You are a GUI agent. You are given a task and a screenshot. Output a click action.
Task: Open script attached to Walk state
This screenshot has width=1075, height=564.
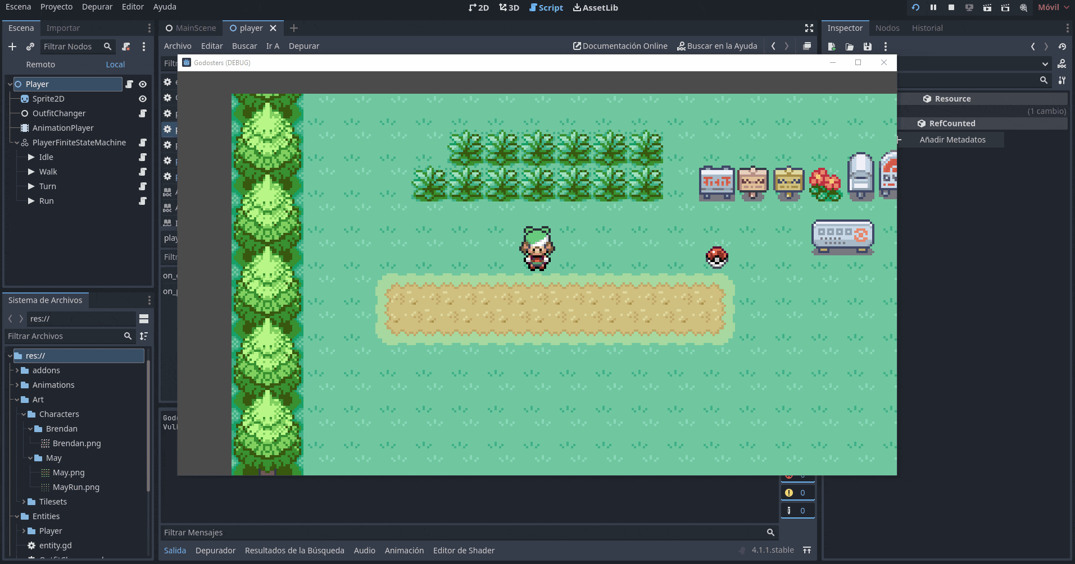click(x=143, y=172)
